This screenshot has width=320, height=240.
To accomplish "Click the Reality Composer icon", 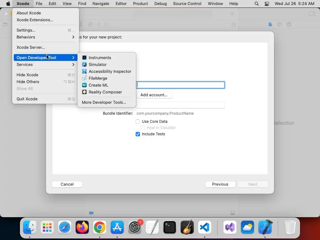I will (84, 92).
